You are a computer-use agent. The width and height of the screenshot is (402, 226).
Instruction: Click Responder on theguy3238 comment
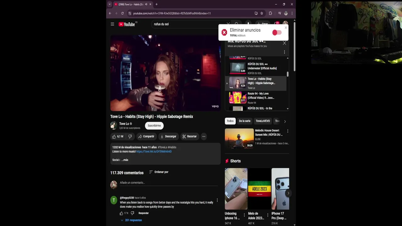coord(144,213)
